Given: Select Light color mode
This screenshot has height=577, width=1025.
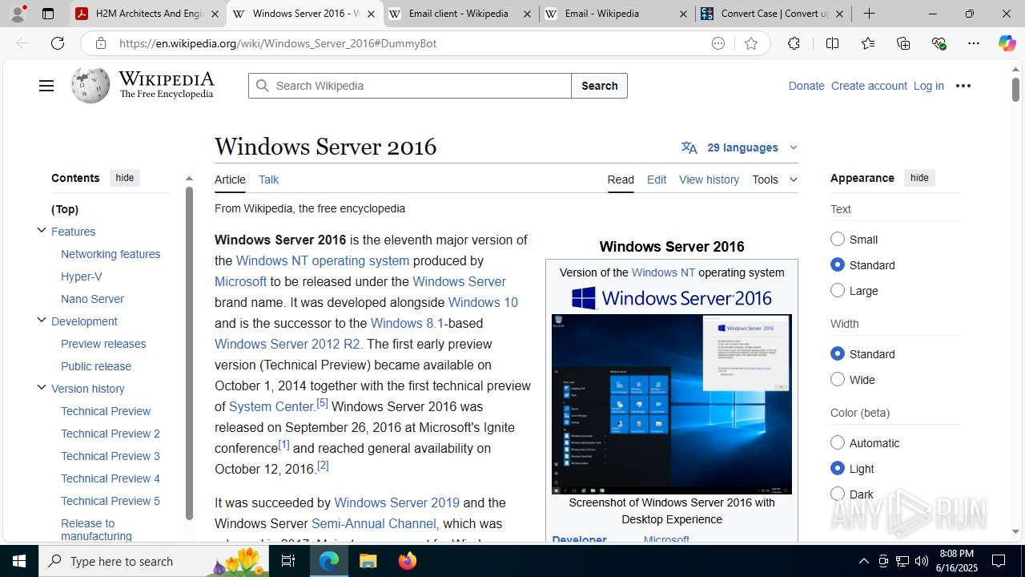Looking at the screenshot, I should [x=838, y=468].
